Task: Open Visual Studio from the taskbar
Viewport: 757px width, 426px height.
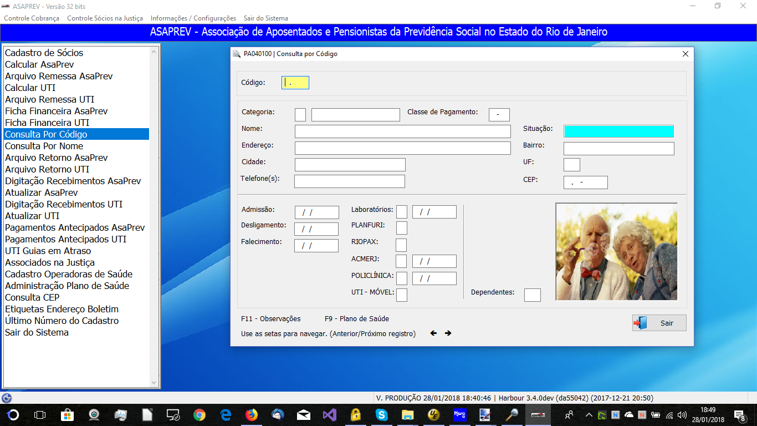Action: pos(330,415)
